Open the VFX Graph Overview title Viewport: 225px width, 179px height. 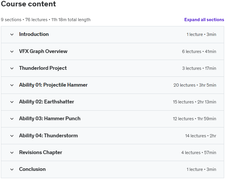point(43,51)
